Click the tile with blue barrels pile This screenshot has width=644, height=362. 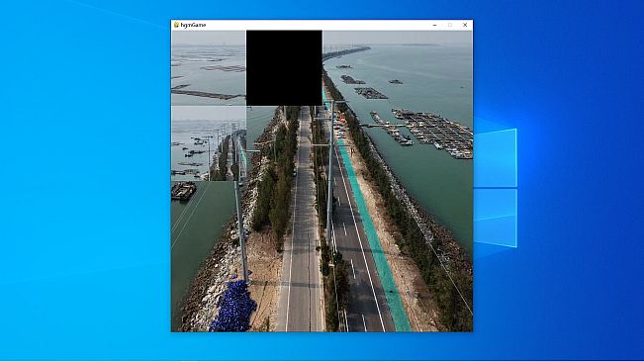209,294
